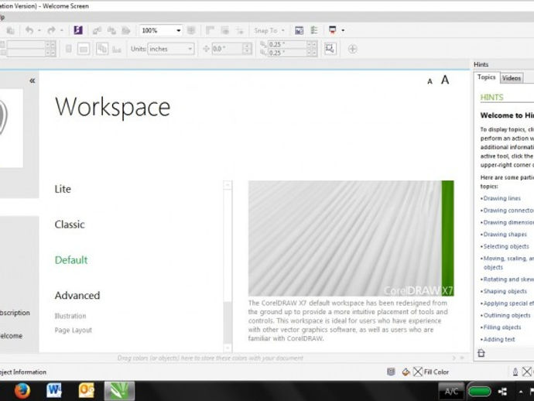Click the CorelDRAW X7 workspace preview image
Viewport: 534px width, 401px height.
[351, 238]
